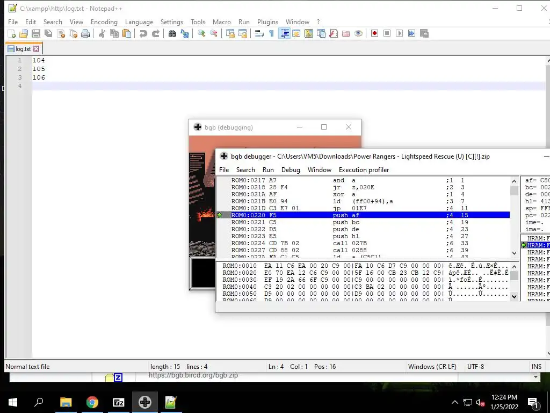Open the Plugins menu
The width and height of the screenshot is (550, 413).
[x=267, y=22]
